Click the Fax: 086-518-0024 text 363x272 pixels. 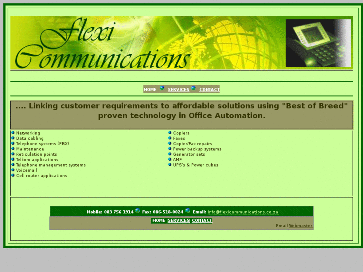tap(162, 212)
